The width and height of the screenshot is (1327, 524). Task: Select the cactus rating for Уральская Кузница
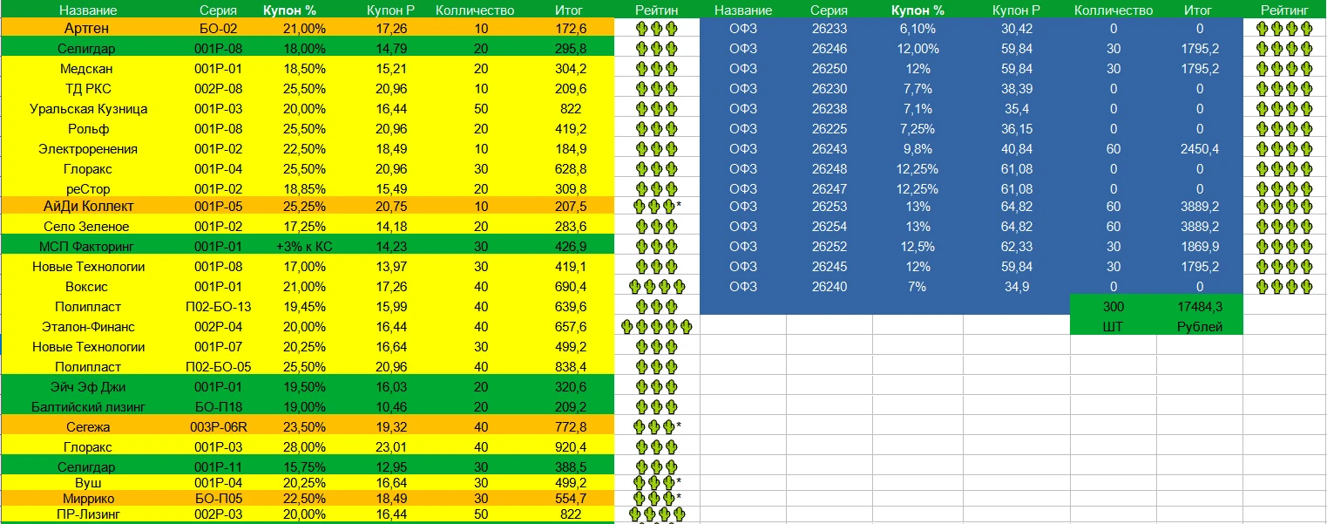(656, 109)
